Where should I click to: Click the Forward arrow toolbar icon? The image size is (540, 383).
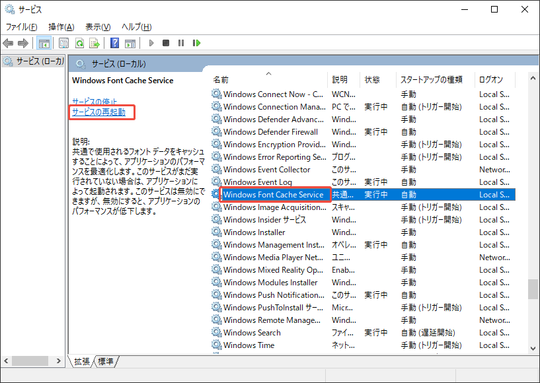point(23,43)
